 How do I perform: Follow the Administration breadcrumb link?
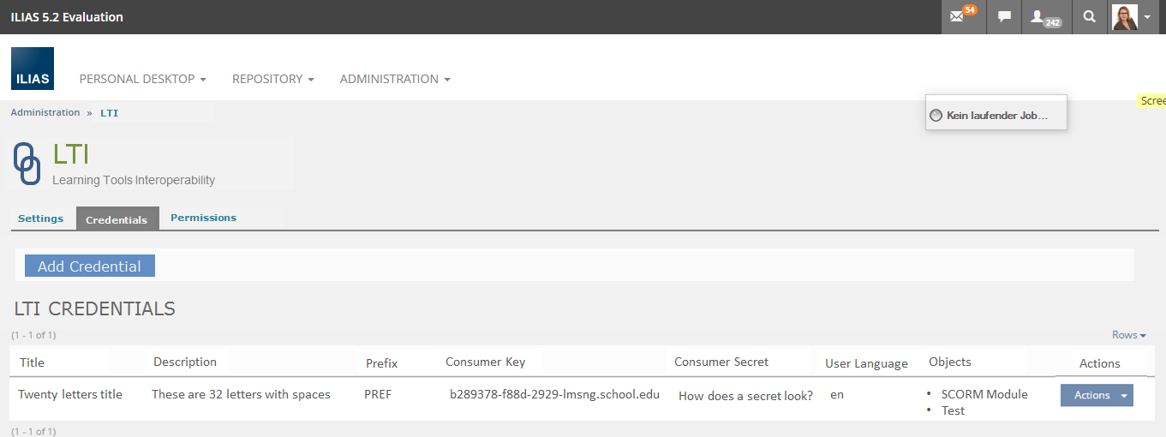click(45, 112)
